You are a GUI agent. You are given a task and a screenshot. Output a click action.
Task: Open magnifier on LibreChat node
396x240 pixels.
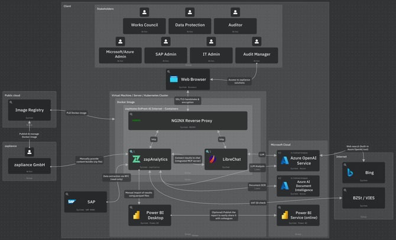click(x=207, y=152)
